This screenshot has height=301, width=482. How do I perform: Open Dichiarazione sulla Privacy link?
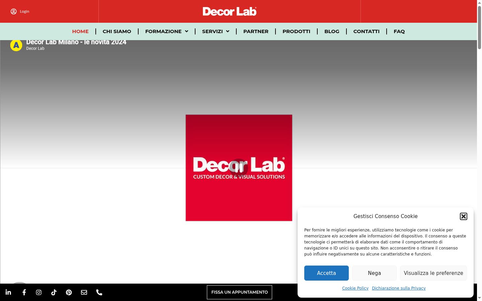tap(399, 288)
